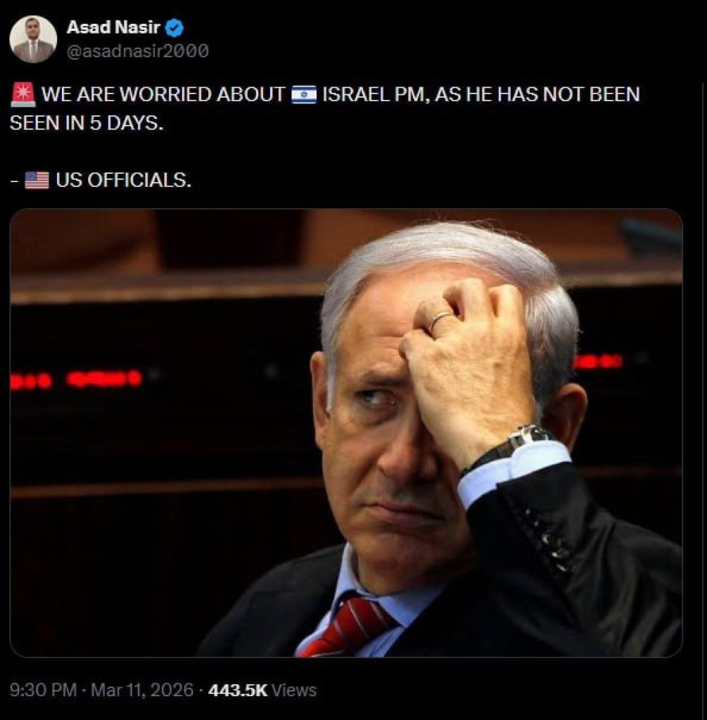Open the @asadnasir2000 handle link
707x720 pixels.
coord(138,51)
